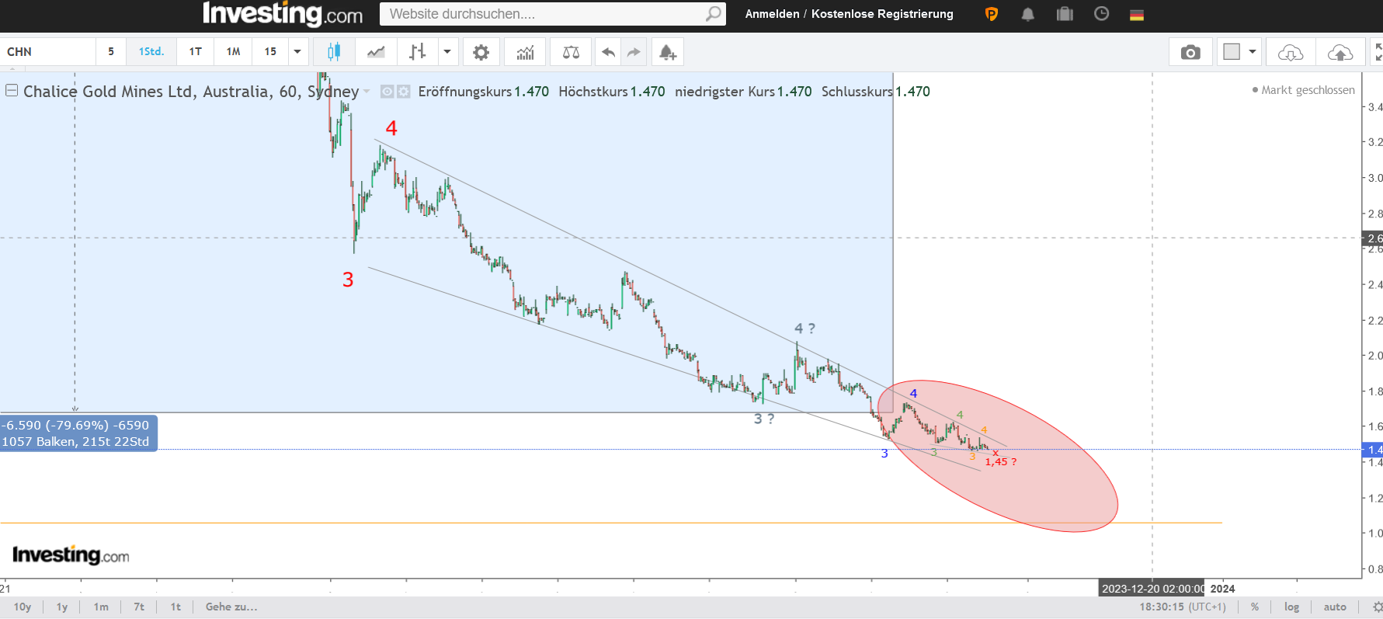Toggle fullscreen chart mode

tap(1378, 52)
